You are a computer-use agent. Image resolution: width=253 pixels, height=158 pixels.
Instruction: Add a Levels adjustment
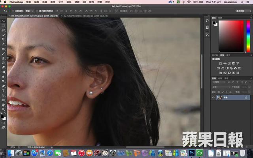coord(225,64)
